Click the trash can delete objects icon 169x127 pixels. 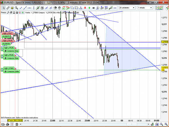[x=60, y=8]
